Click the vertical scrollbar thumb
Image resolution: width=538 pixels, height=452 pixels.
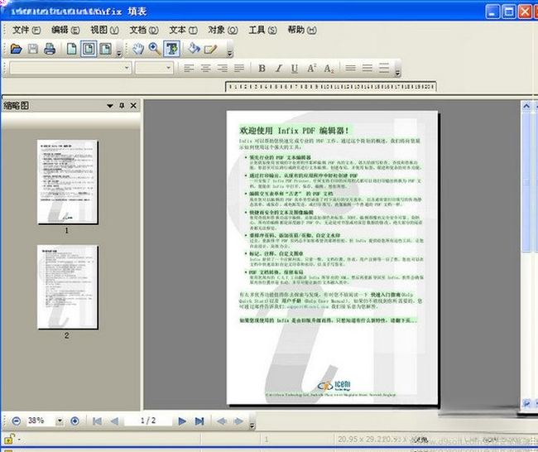point(526,182)
